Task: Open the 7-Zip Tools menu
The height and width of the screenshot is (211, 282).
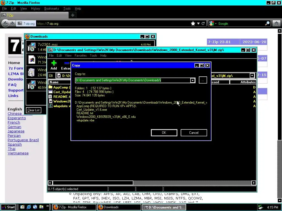Action: click(93, 55)
